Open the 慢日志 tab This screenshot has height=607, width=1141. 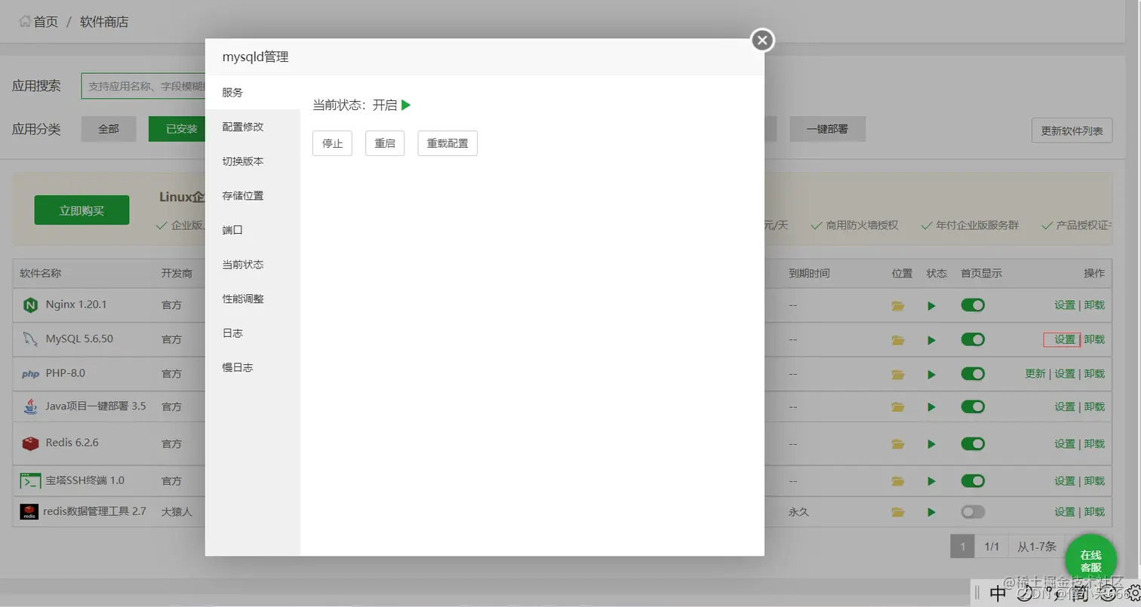point(253,367)
